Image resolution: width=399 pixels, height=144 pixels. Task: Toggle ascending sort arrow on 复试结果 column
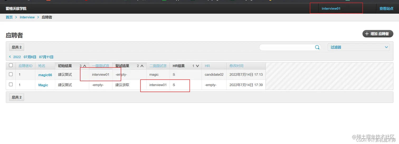point(142,66)
